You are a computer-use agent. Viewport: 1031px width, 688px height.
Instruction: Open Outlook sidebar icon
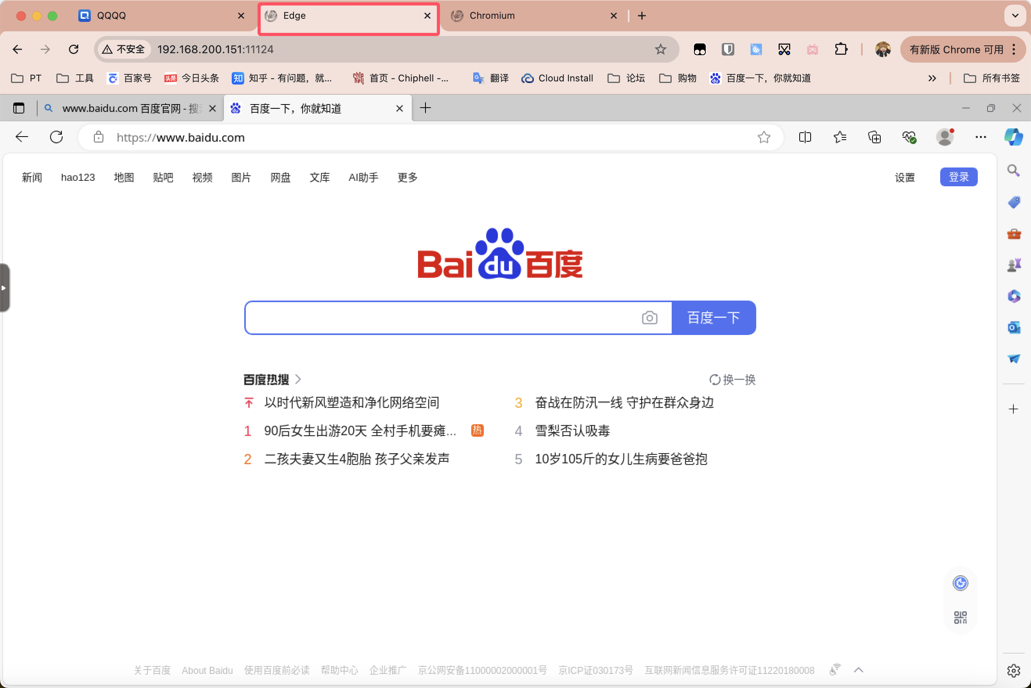point(1014,327)
